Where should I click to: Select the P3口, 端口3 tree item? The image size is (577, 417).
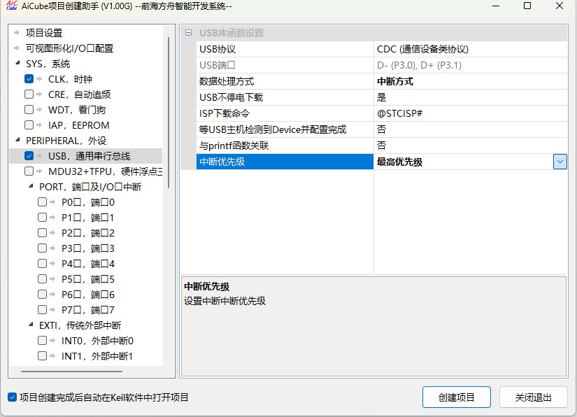coord(88,248)
